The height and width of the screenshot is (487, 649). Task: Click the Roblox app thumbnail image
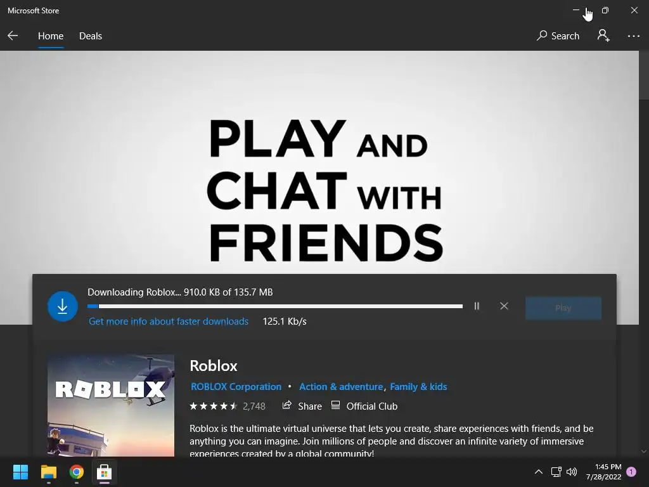(111, 405)
